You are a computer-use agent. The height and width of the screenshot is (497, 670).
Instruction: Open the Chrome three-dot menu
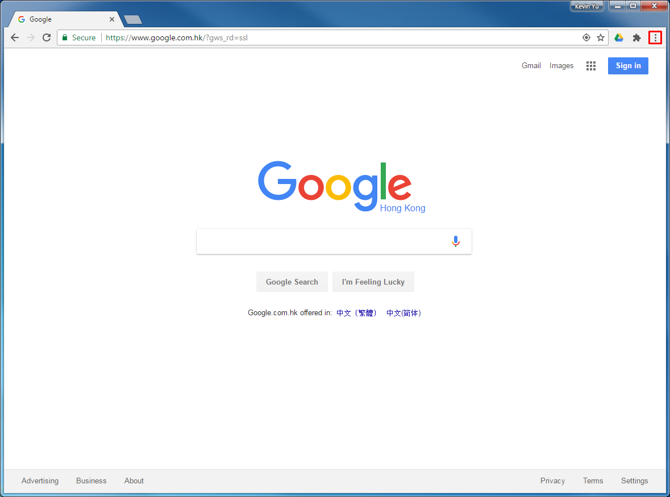point(655,37)
